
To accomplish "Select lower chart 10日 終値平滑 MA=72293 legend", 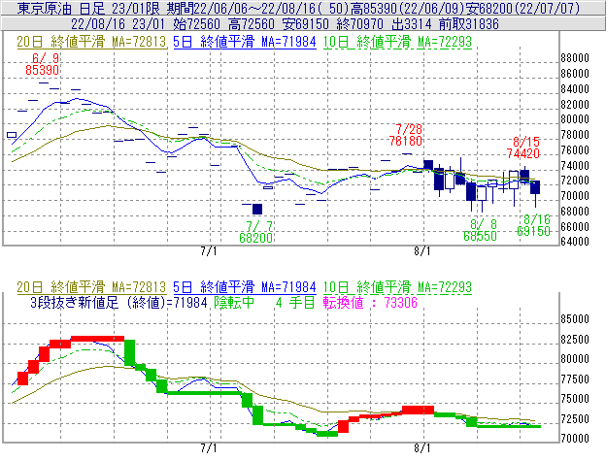I will 397,287.
